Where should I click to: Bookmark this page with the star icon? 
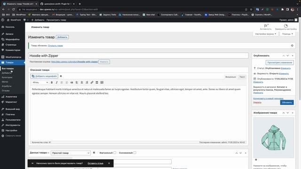tap(251, 9)
